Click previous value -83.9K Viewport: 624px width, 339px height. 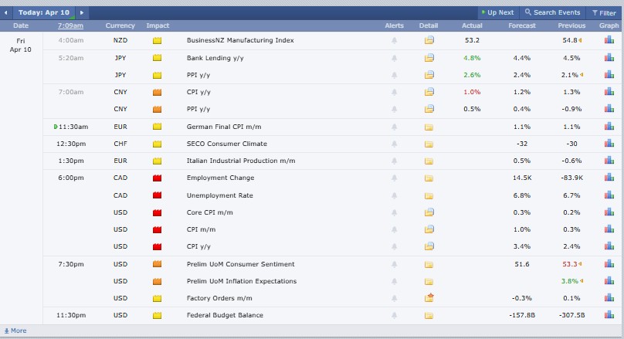point(571,178)
